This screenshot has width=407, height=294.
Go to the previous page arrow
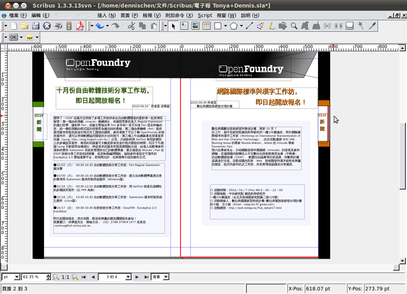click(x=93, y=277)
